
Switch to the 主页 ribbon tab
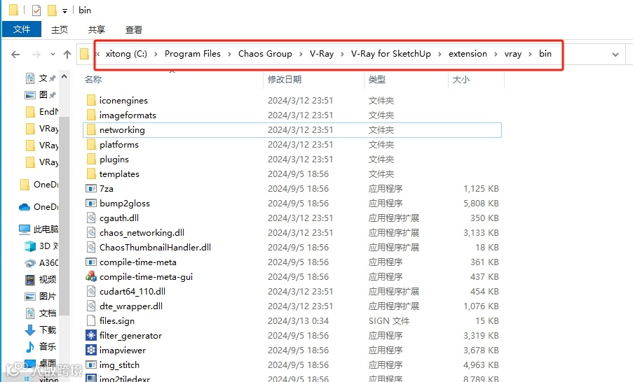coord(60,30)
